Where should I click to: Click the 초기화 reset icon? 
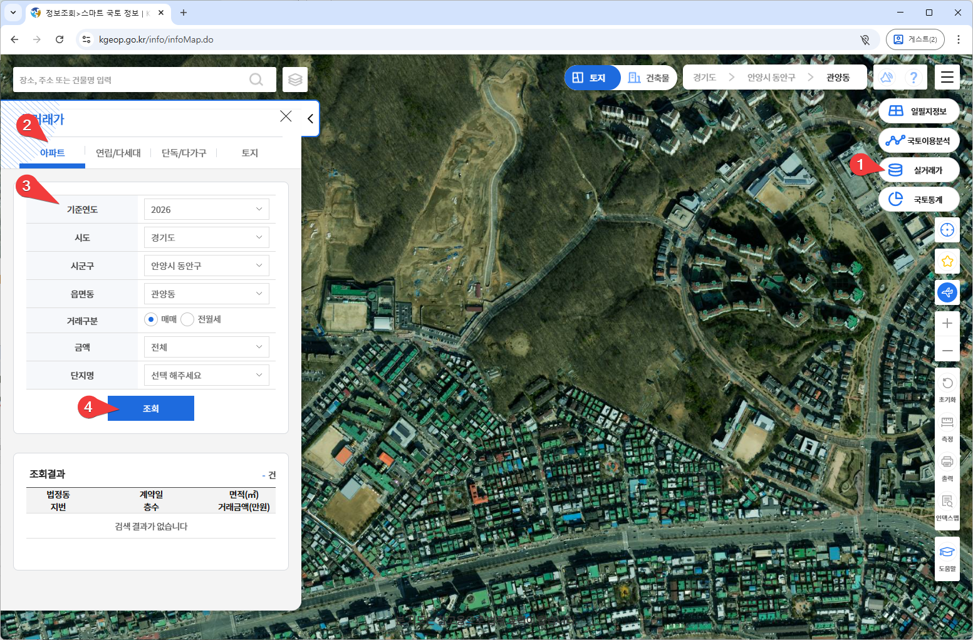(947, 388)
